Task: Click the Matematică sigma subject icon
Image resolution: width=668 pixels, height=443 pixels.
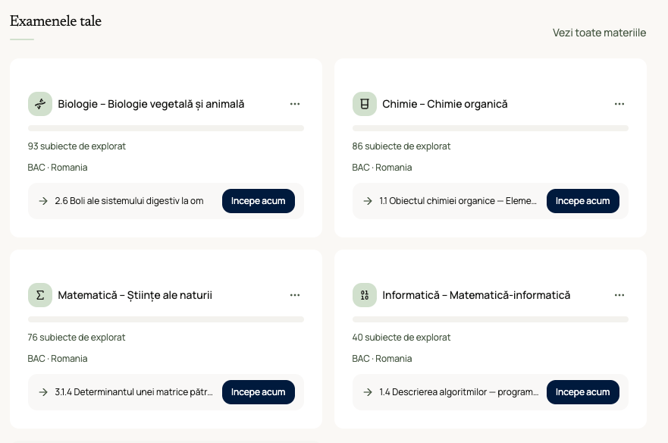Action: pos(40,295)
